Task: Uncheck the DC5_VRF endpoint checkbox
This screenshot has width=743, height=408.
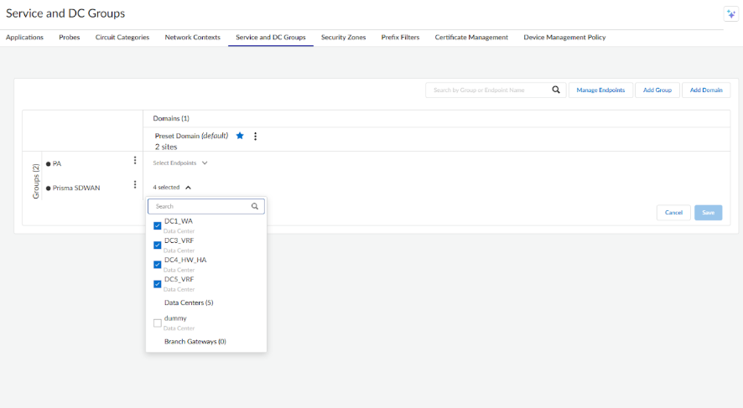Action: [x=158, y=284]
